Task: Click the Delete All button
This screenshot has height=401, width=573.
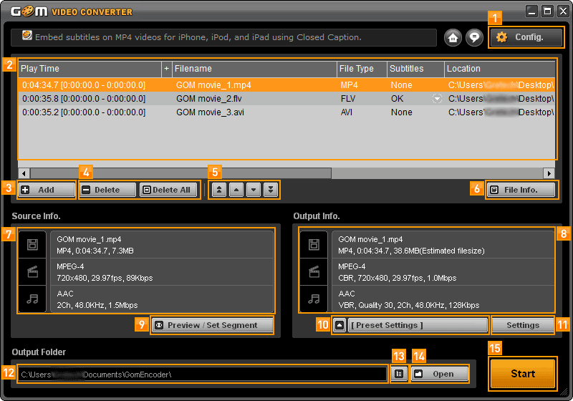Action: coord(168,190)
